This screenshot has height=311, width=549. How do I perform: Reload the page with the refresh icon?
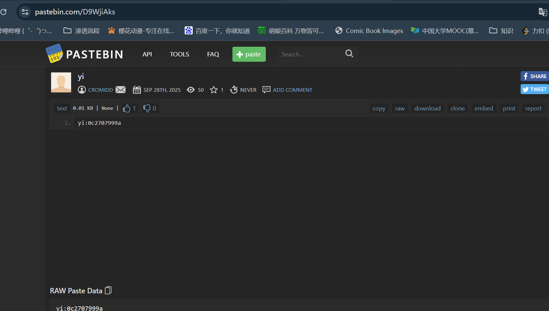(3, 12)
